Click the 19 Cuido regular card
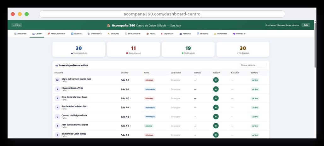Image resolution: width=324 pixels, height=146 pixels. coord(188,49)
